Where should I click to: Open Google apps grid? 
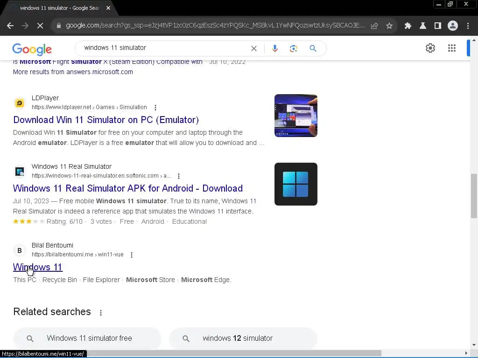[x=452, y=48]
